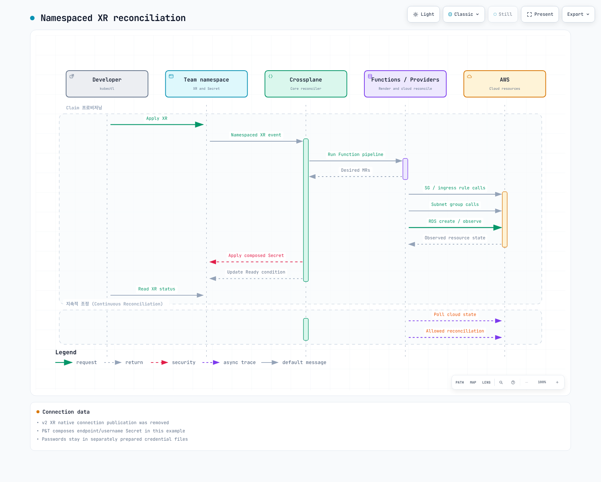This screenshot has width=601, height=482.
Task: Click the 'Allowed reconciliation' async label
Action: click(455, 331)
